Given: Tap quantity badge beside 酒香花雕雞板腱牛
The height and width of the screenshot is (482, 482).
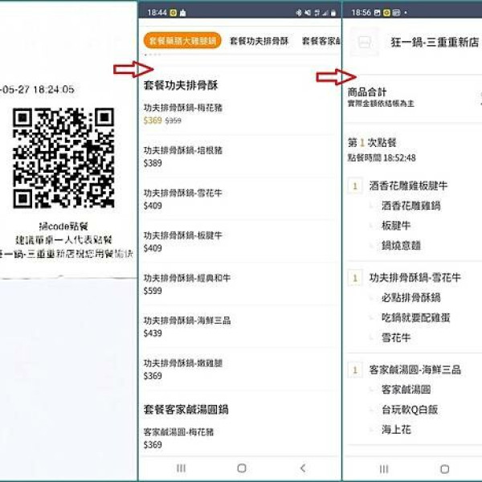Looking at the screenshot, I should (354, 186).
